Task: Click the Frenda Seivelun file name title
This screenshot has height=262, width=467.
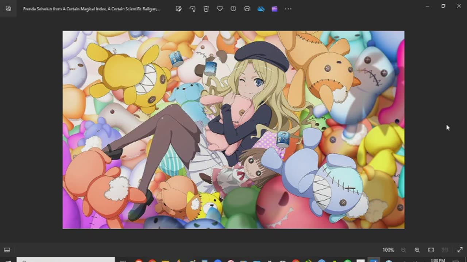Action: point(92,9)
